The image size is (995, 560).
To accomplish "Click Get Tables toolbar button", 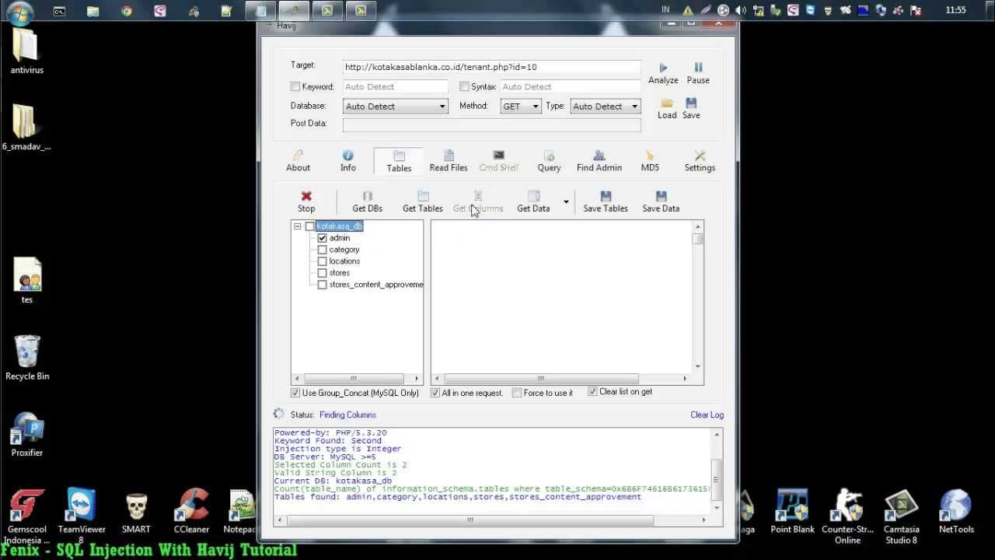I will tap(422, 201).
